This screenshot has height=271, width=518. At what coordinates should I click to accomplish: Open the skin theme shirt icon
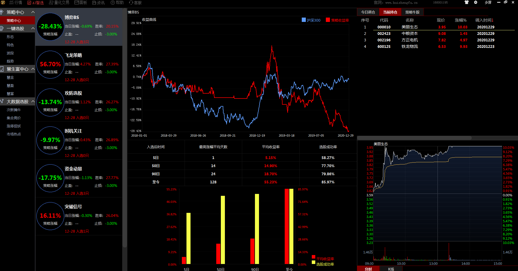[x=467, y=2]
